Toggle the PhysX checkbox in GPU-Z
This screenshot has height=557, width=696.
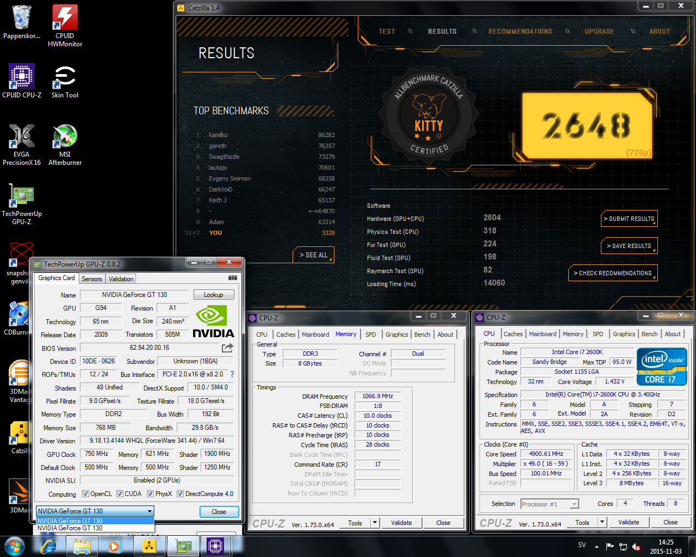click(x=150, y=494)
